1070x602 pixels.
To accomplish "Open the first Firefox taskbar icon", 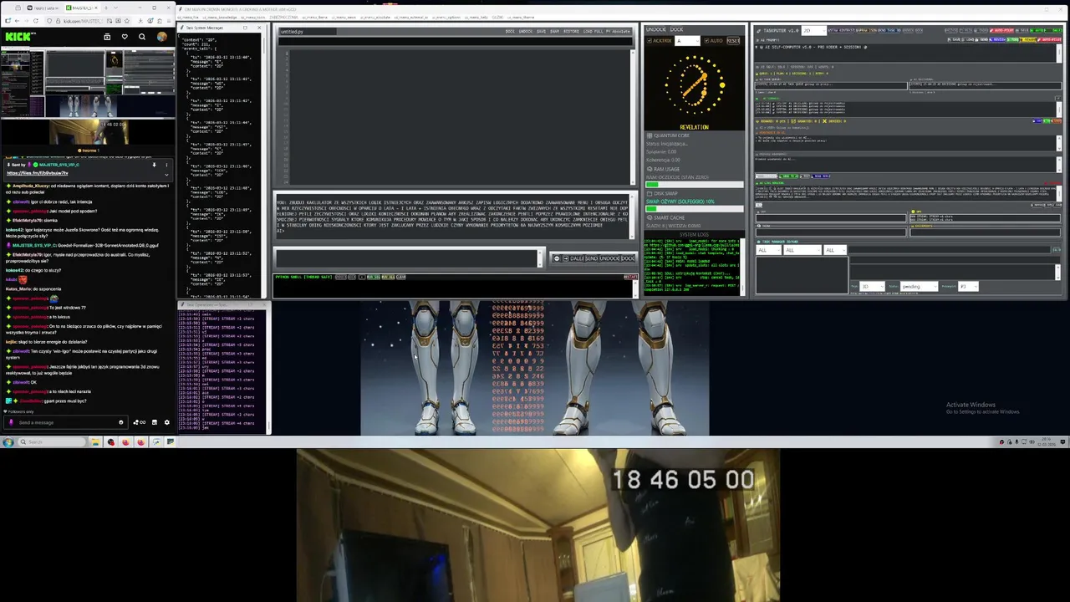I will point(125,441).
